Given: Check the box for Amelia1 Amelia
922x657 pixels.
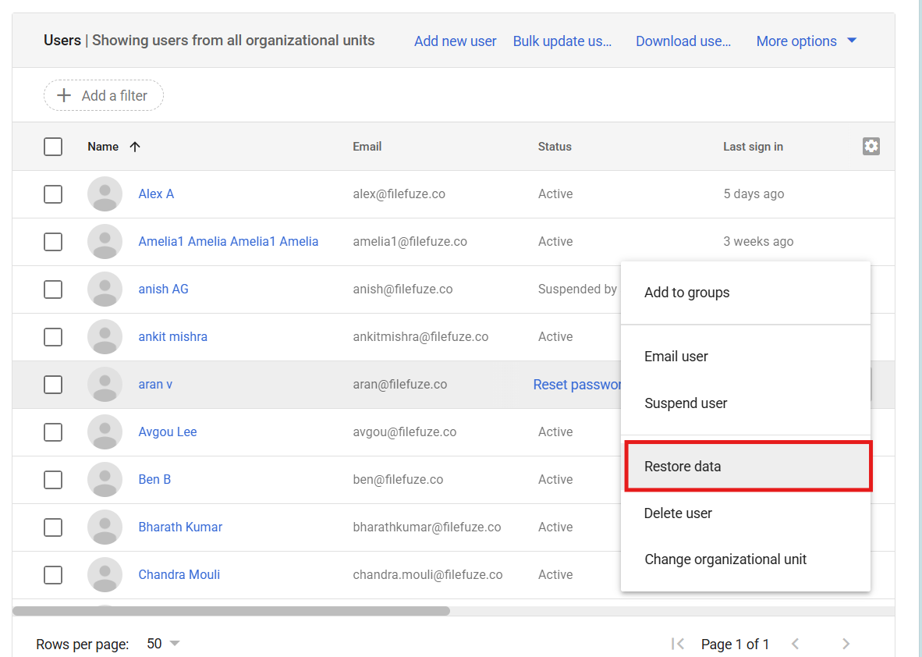Looking at the screenshot, I should coord(53,241).
